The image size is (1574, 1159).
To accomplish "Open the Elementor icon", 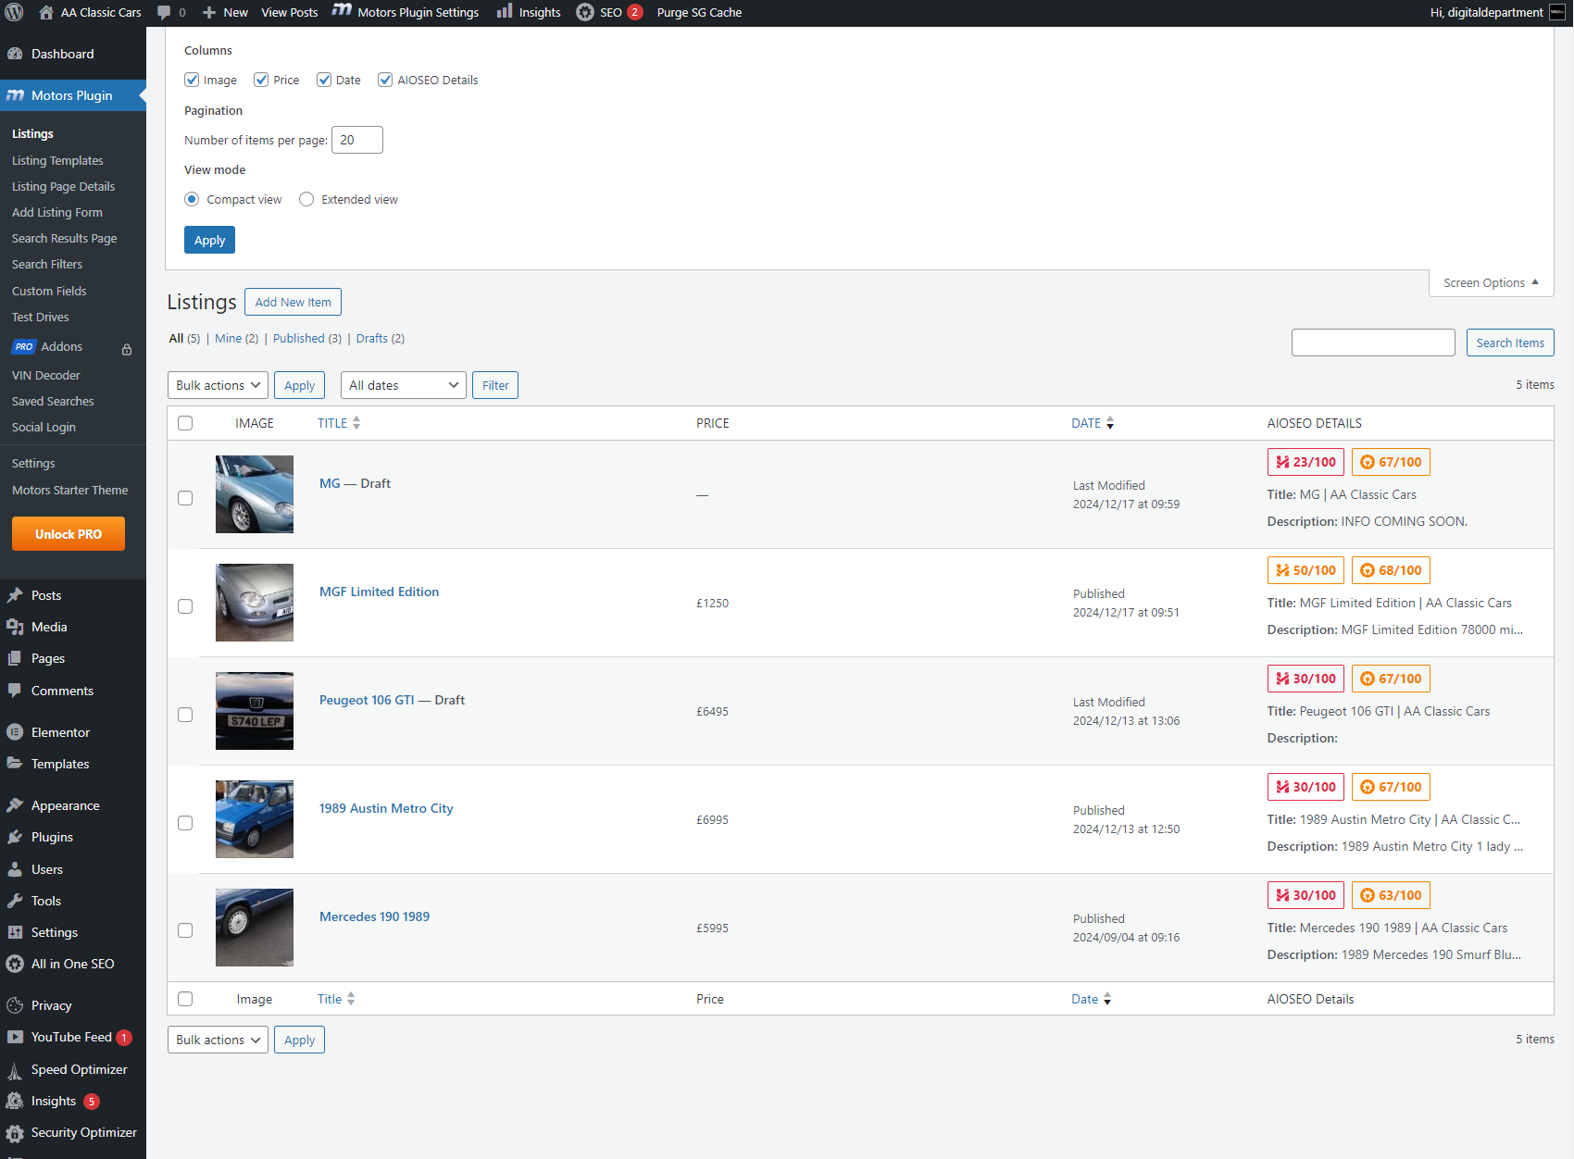I will click(15, 732).
